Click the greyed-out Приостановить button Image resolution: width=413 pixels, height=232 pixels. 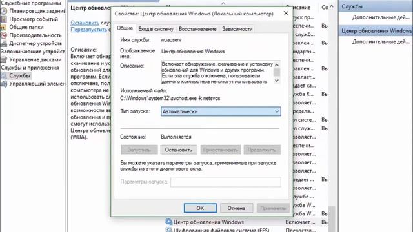pyautogui.click(x=221, y=150)
